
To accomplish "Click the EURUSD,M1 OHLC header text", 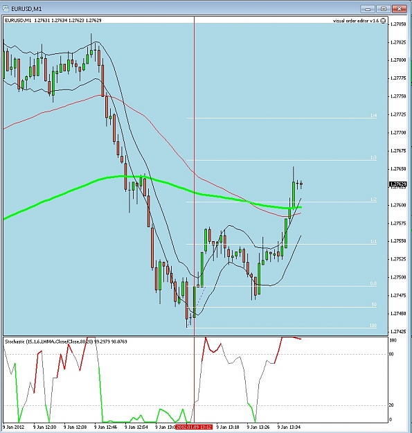I will [53, 20].
